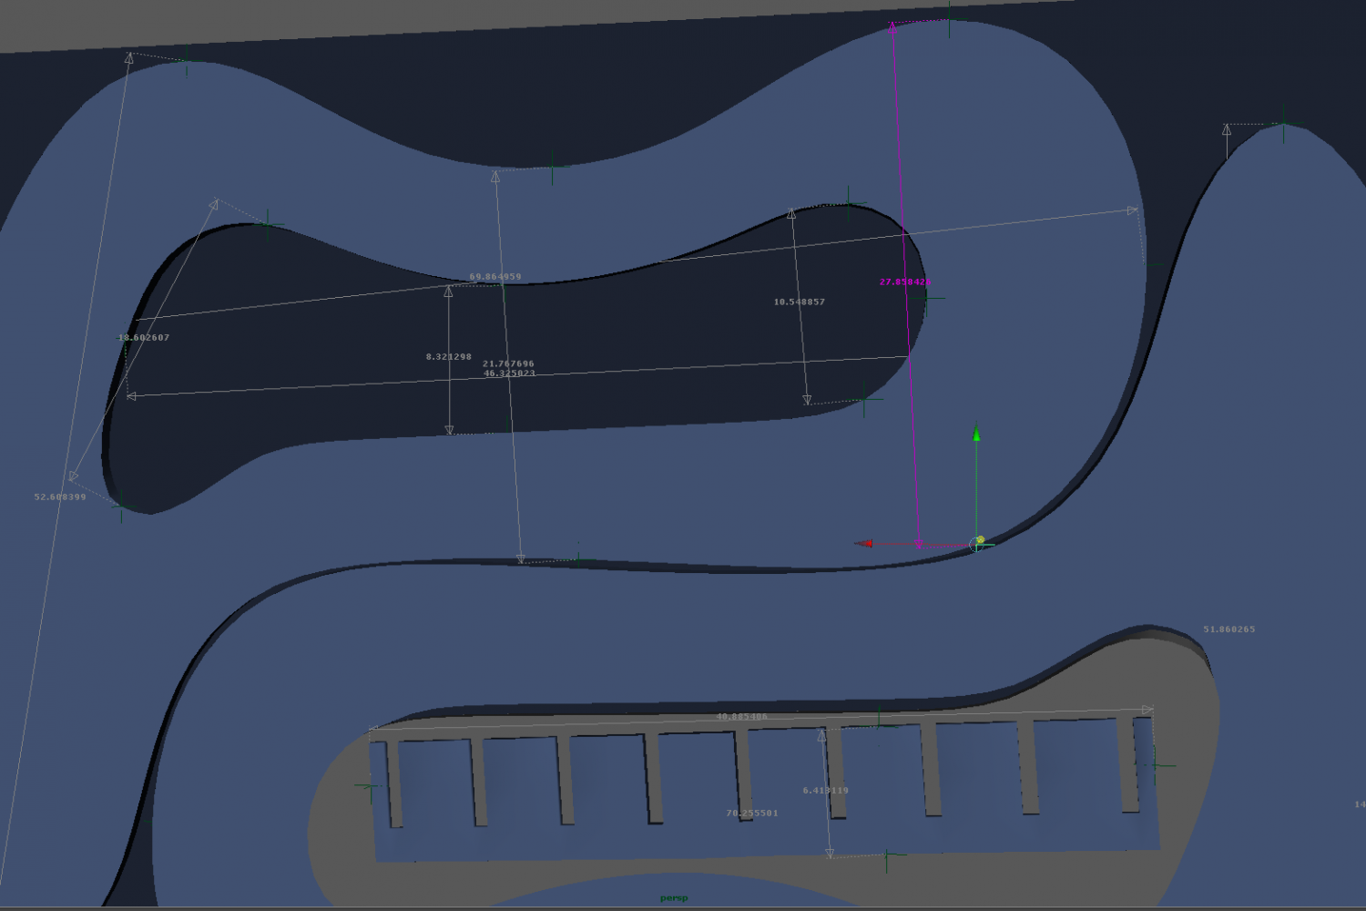The height and width of the screenshot is (911, 1366).
Task: Select the 18.602607 distance measurement label
Action: click(x=144, y=338)
